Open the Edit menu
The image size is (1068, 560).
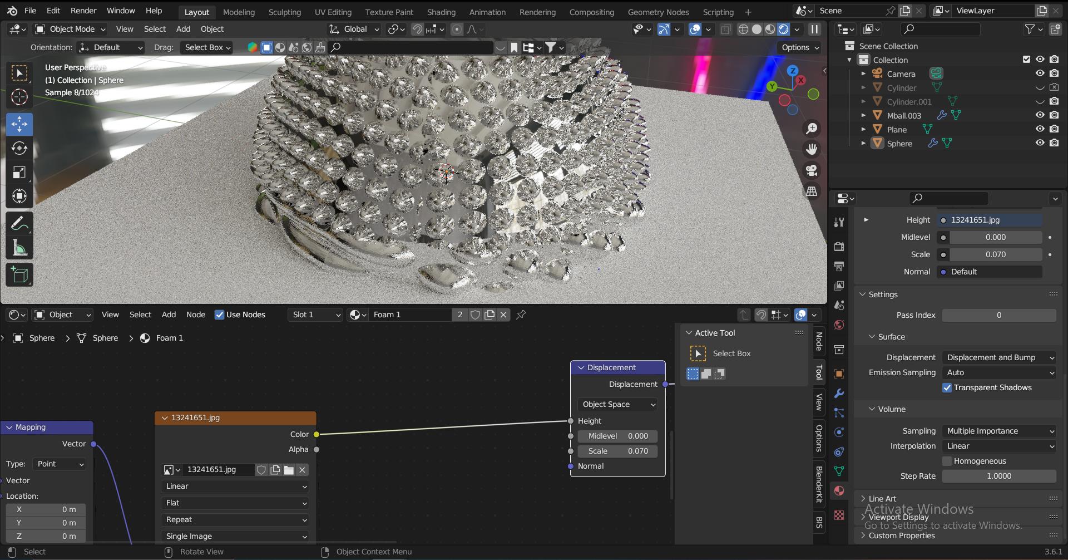[x=53, y=11]
